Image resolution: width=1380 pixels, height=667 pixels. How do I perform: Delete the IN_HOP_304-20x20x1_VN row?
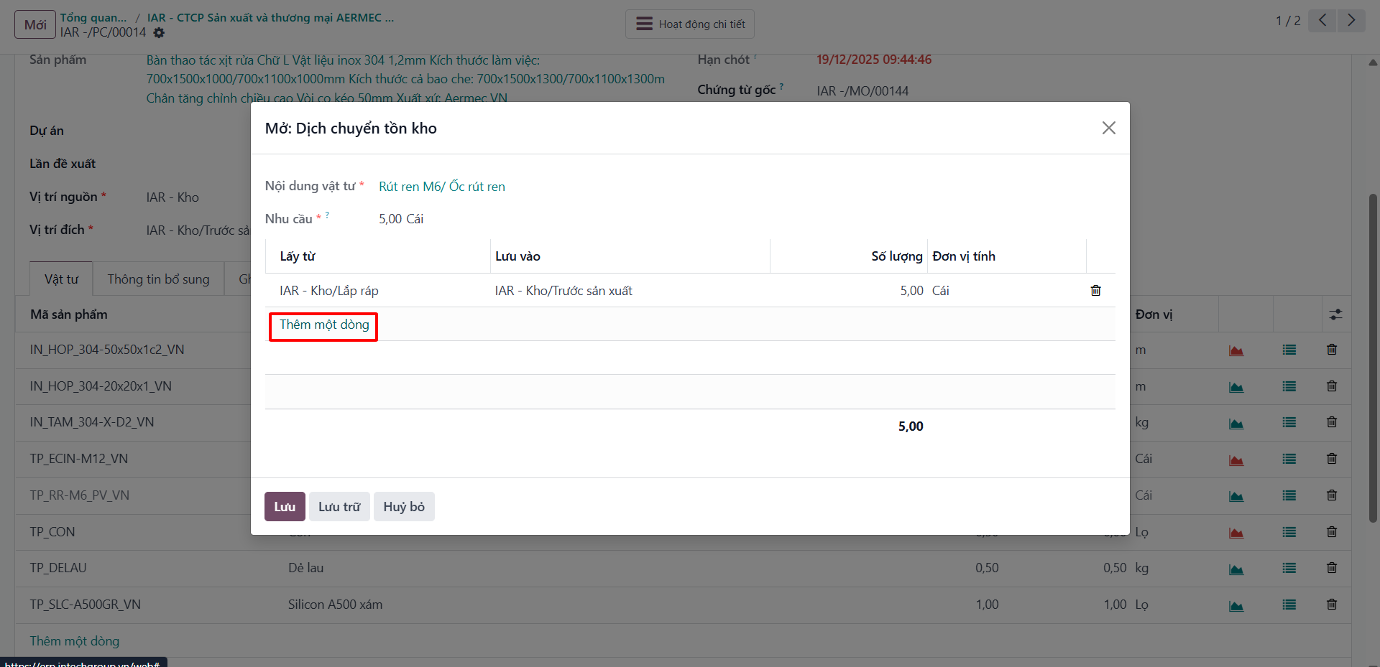pos(1332,386)
